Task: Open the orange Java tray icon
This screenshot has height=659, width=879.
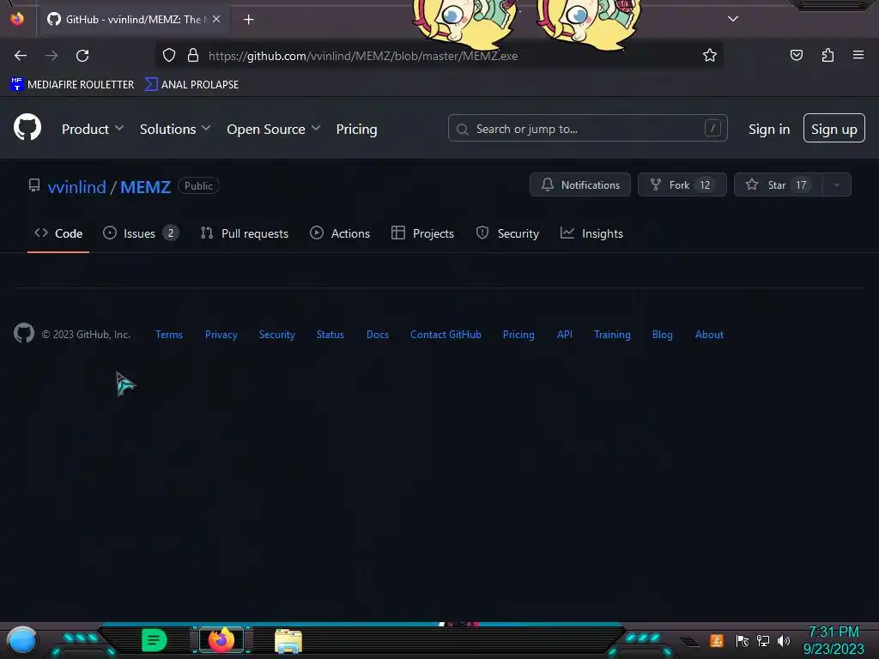Action: click(x=717, y=640)
